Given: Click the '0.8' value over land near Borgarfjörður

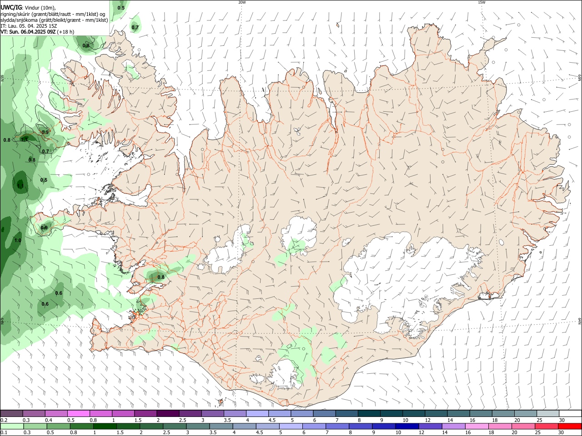Looking at the screenshot, I should point(161,277).
